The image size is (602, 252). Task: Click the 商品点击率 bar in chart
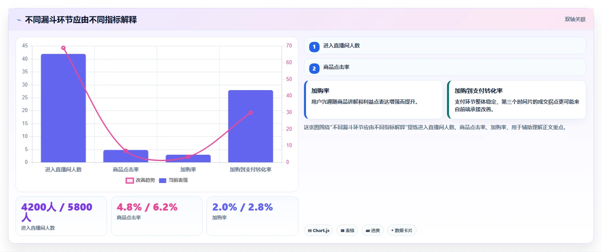[126, 156]
